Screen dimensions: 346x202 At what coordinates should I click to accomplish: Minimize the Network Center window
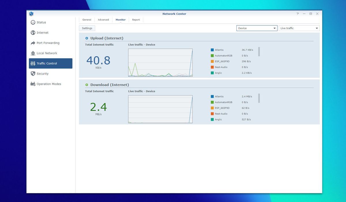(x=304, y=14)
